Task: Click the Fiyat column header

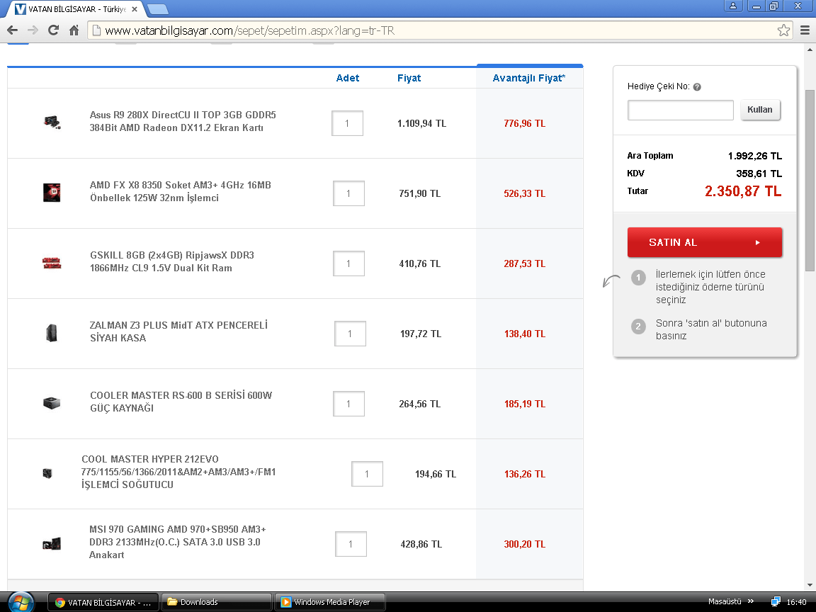Action: (x=409, y=78)
